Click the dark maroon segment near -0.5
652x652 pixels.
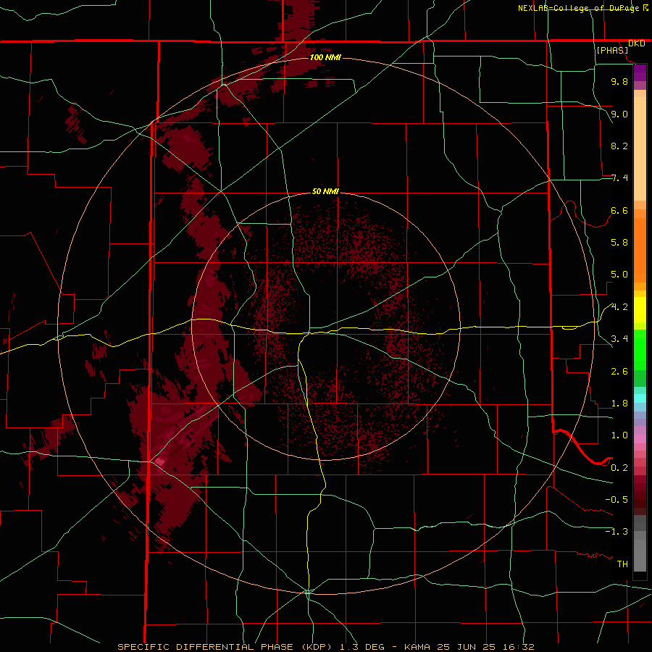click(x=640, y=499)
